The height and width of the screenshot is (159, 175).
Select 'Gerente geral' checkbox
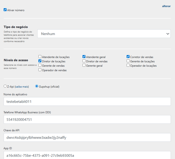84,66
